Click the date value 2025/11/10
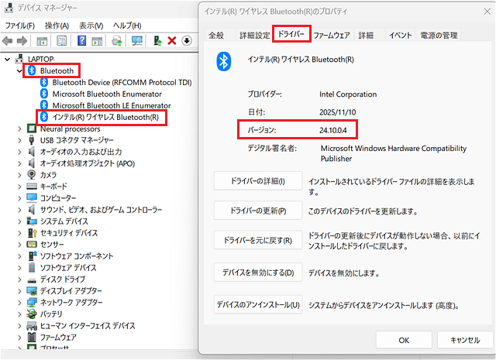The image size is (496, 360). (338, 112)
